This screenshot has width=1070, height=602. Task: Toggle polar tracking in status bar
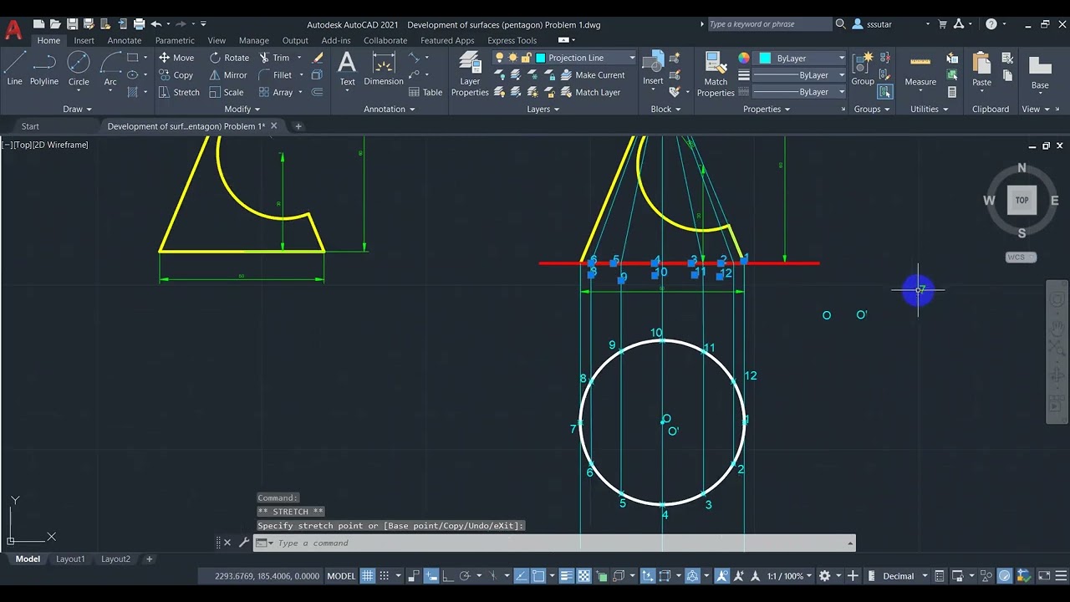tap(465, 576)
